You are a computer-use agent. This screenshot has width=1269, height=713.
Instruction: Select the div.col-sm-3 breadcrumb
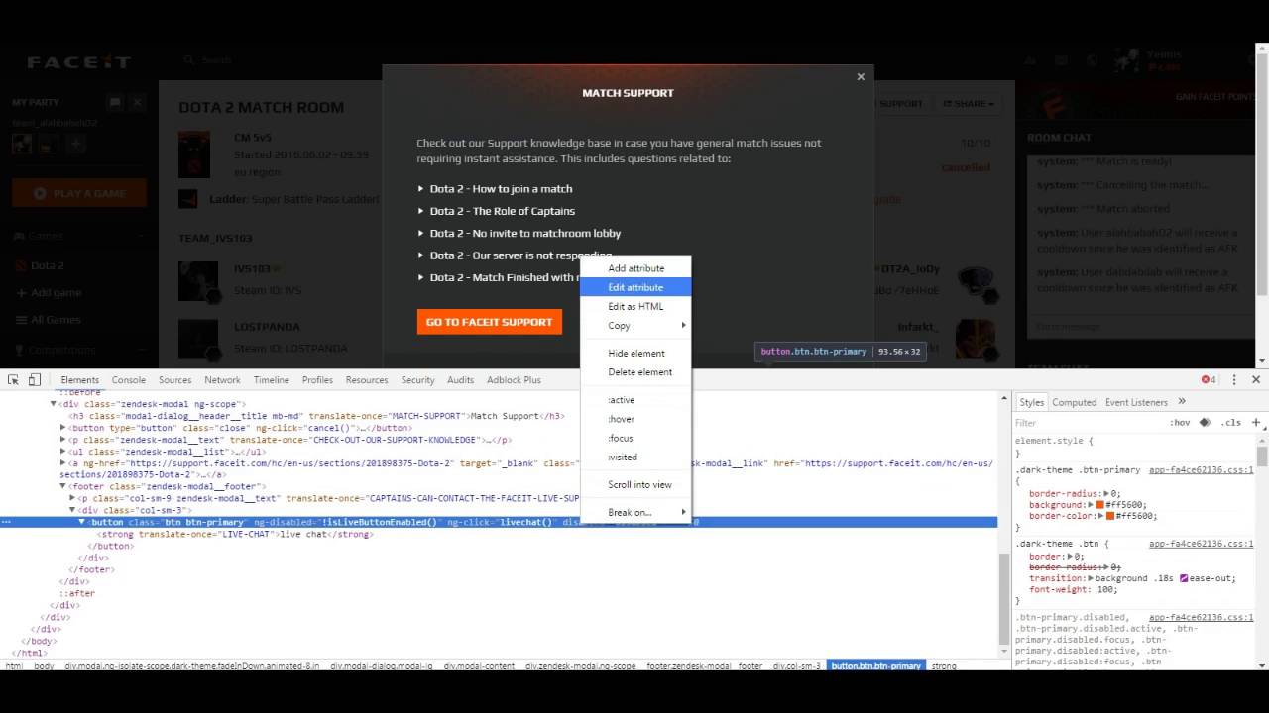[797, 666]
